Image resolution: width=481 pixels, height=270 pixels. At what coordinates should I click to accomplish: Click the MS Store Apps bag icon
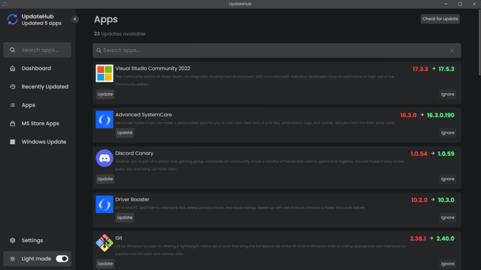pyautogui.click(x=13, y=123)
